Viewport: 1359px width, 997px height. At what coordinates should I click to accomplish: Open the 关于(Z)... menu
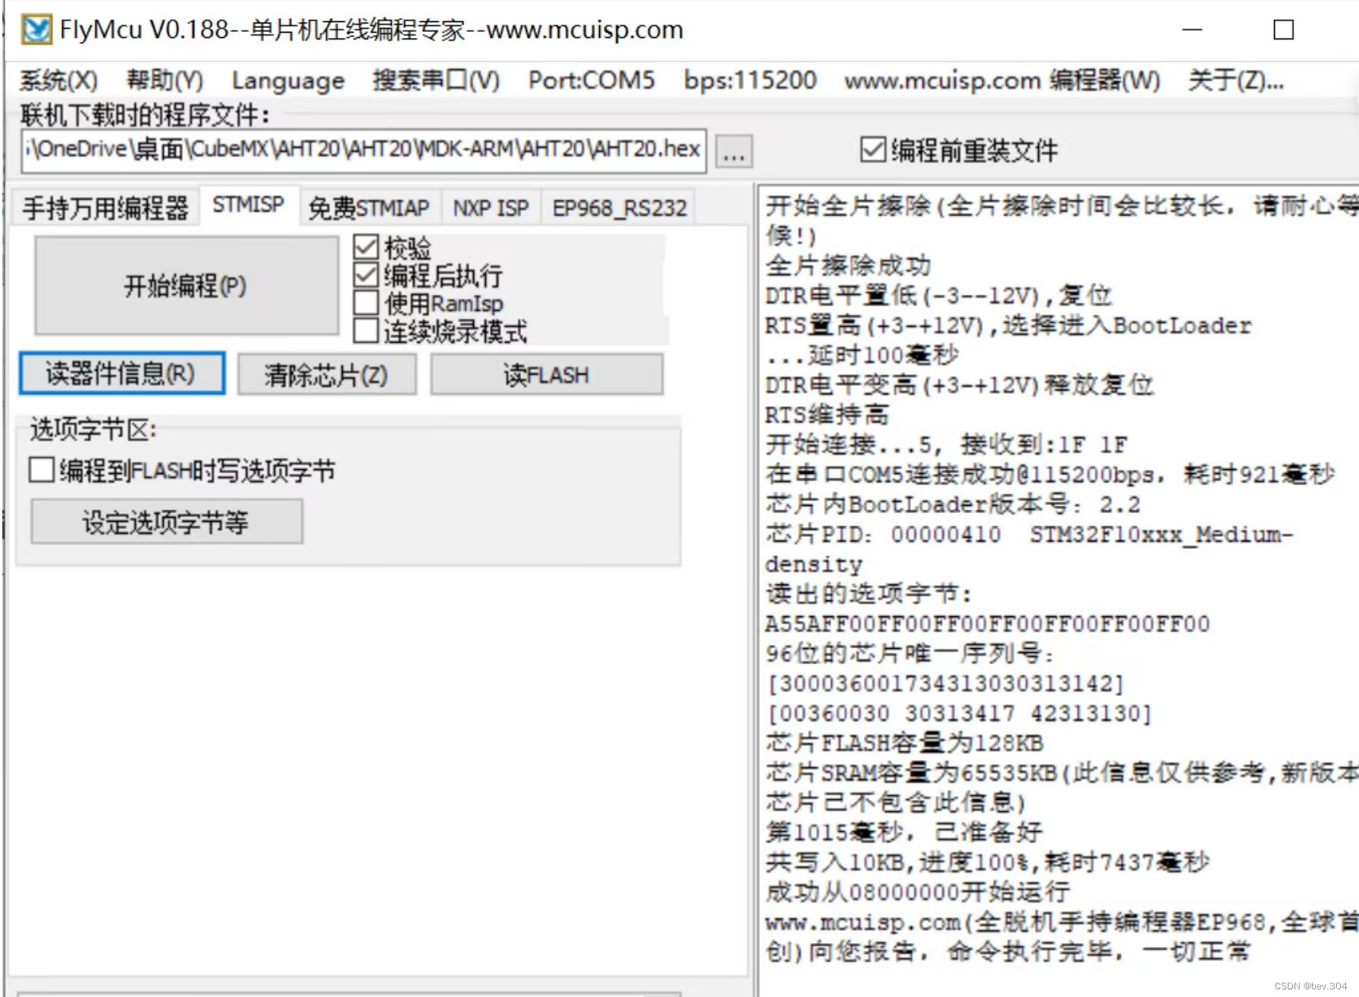(x=1236, y=80)
